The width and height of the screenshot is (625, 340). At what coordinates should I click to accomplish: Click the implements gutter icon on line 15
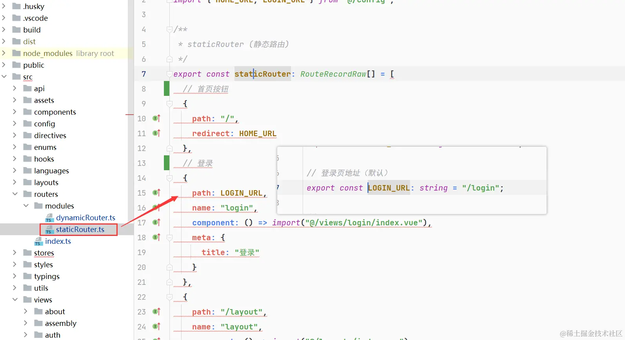tap(156, 192)
